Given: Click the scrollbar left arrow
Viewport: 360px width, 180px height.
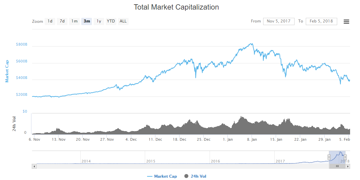Looking at the screenshot, I should pos(34,166).
